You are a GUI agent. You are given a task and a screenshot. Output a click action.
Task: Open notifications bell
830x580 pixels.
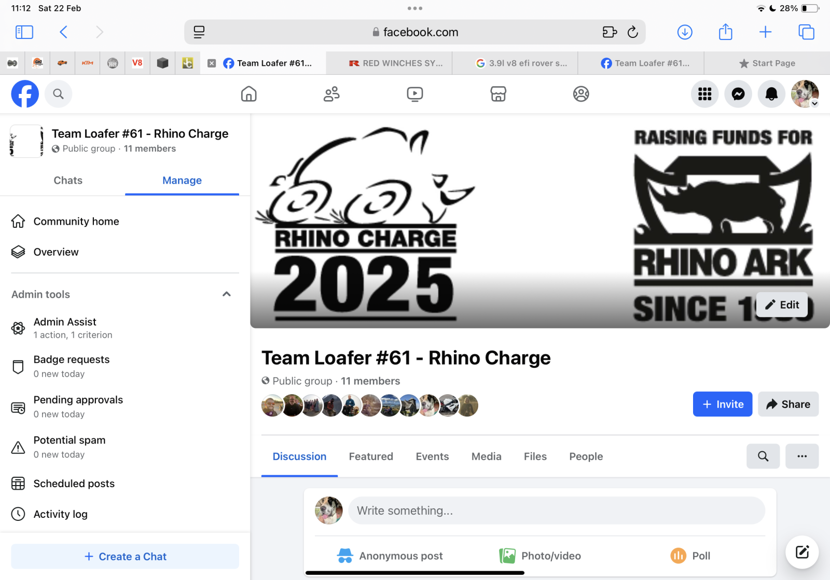pyautogui.click(x=772, y=94)
